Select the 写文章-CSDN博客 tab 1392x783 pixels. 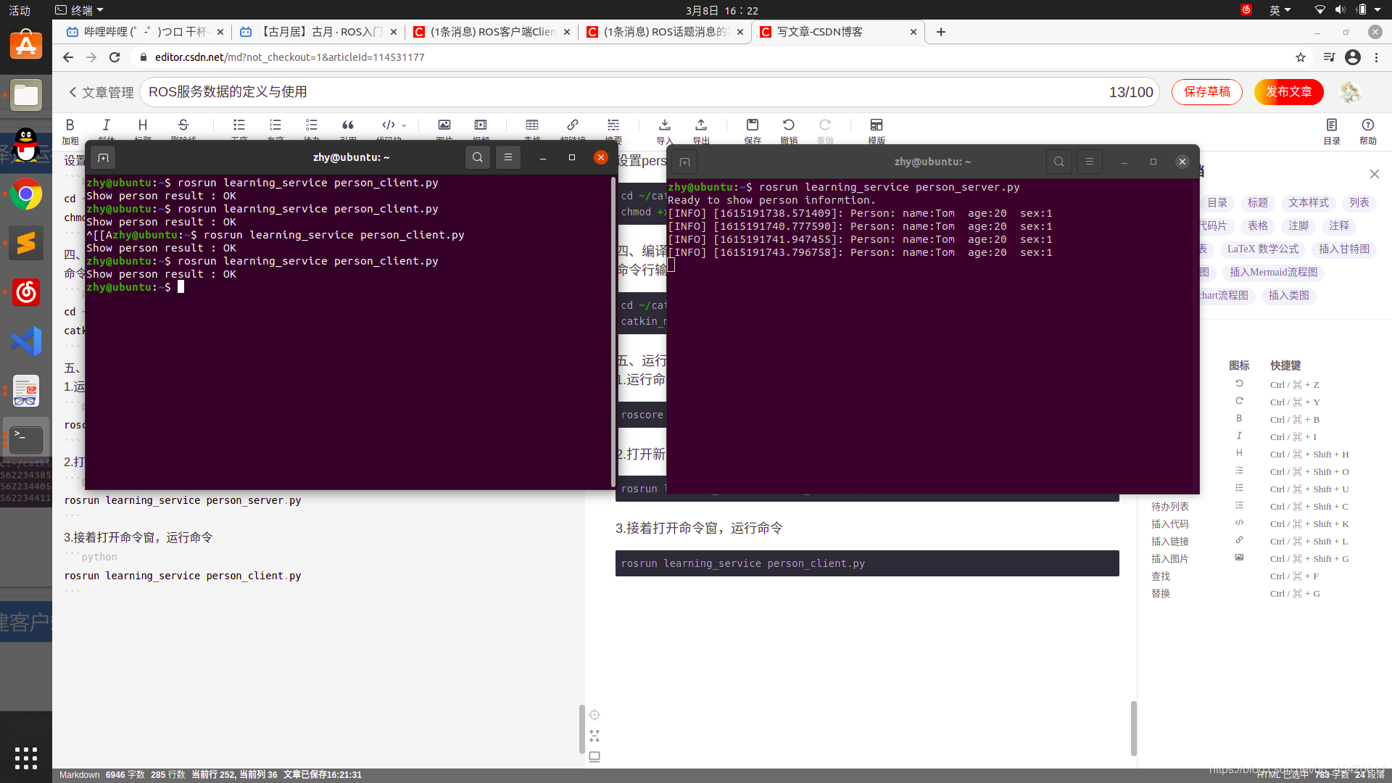(838, 32)
